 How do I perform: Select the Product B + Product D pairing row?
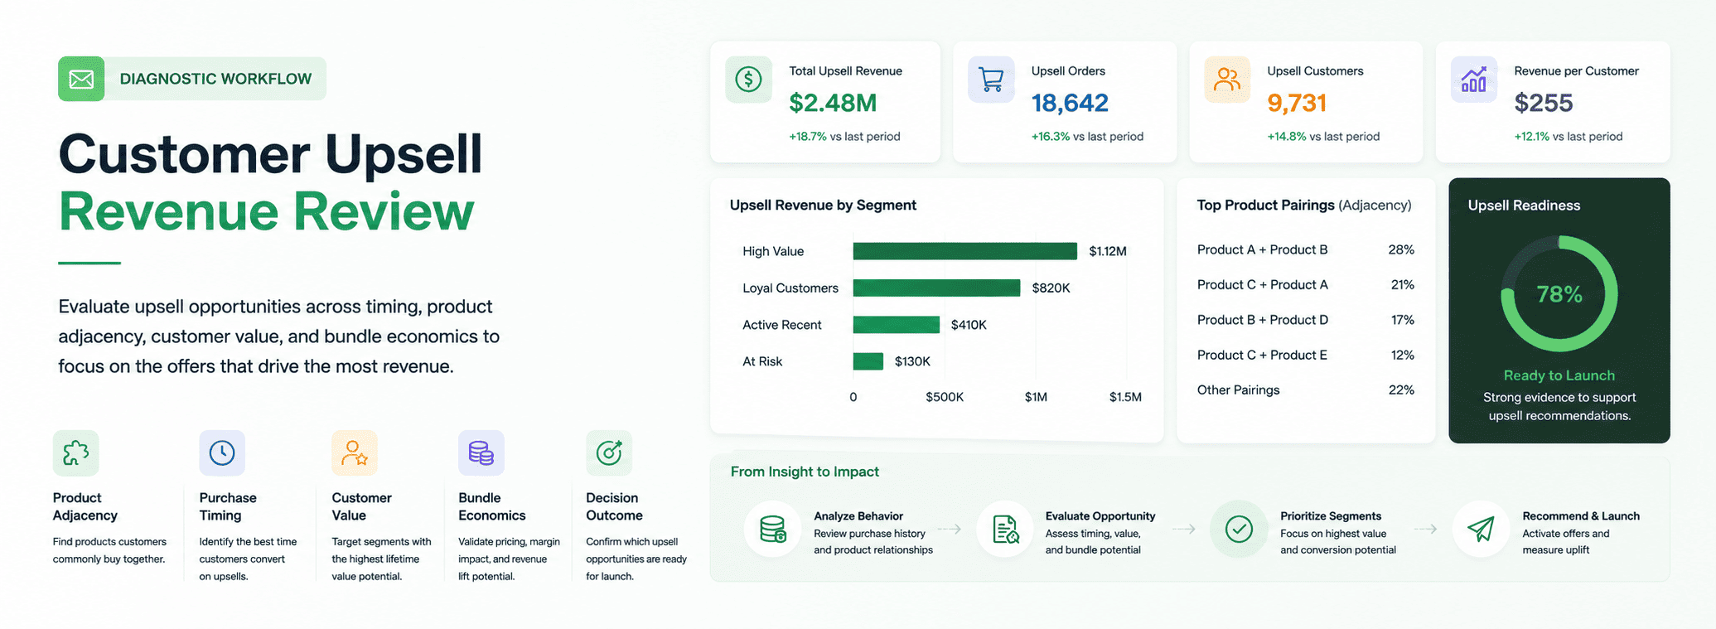[x=1305, y=320]
